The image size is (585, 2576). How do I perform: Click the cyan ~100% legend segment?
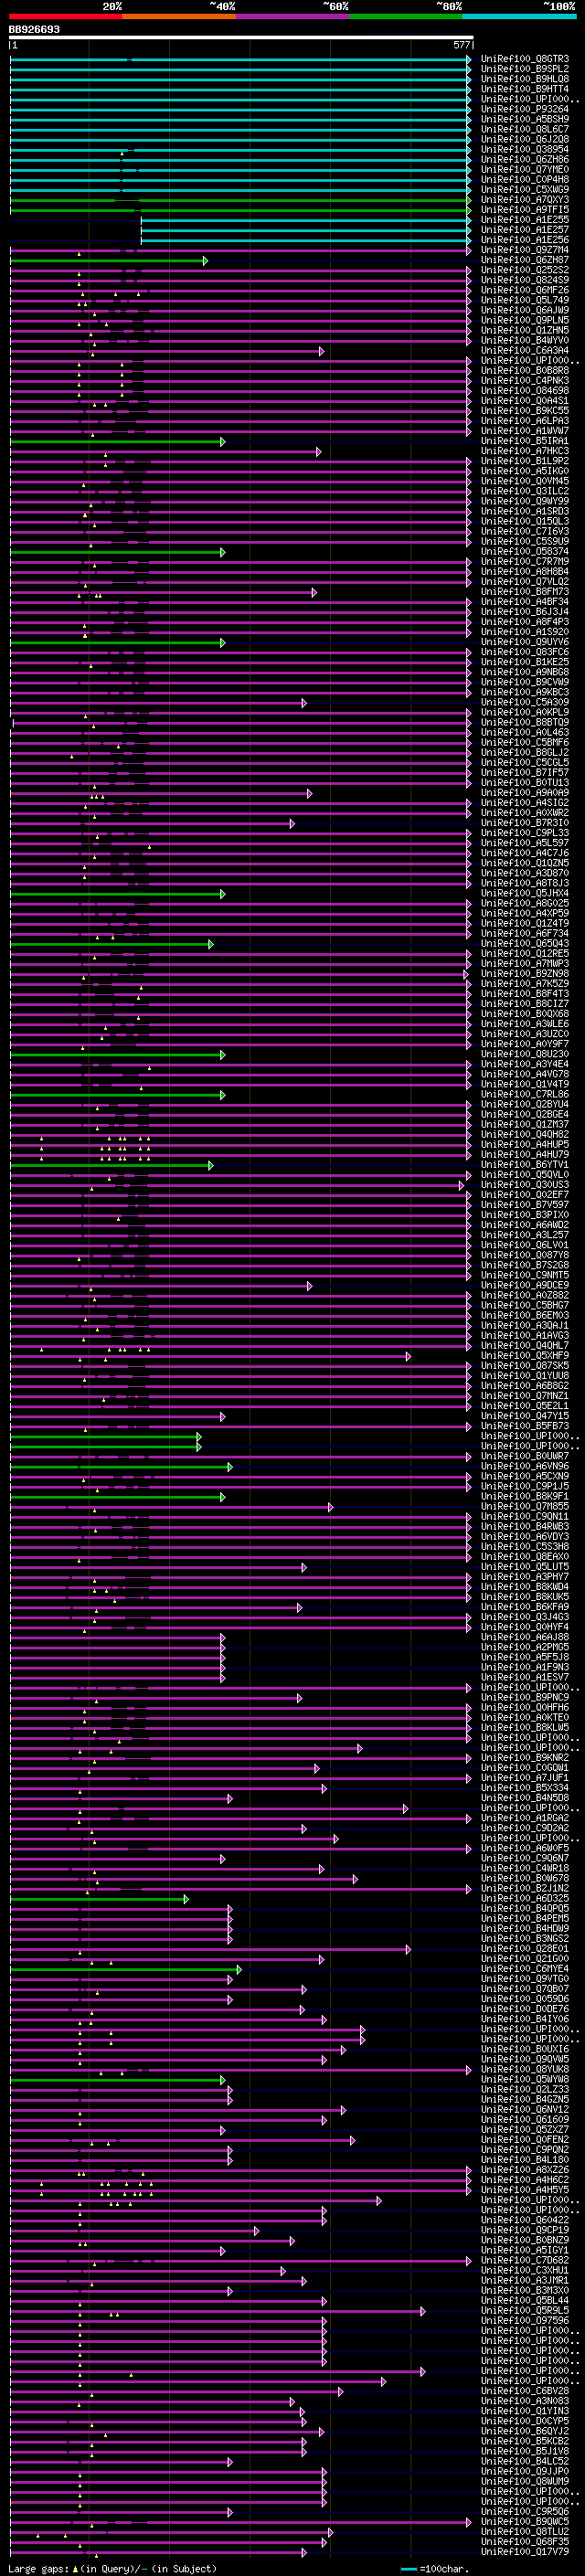point(519,16)
